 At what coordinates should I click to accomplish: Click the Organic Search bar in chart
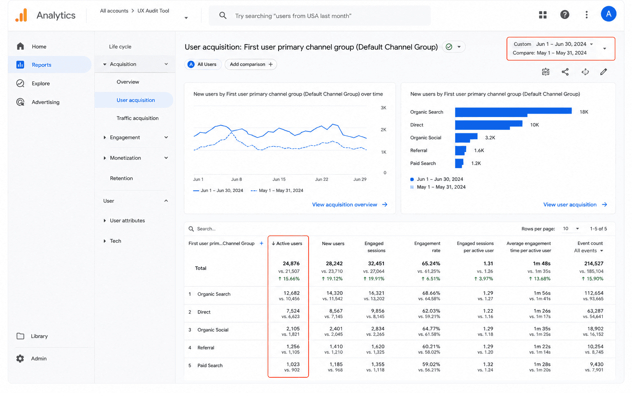pyautogui.click(x=513, y=112)
